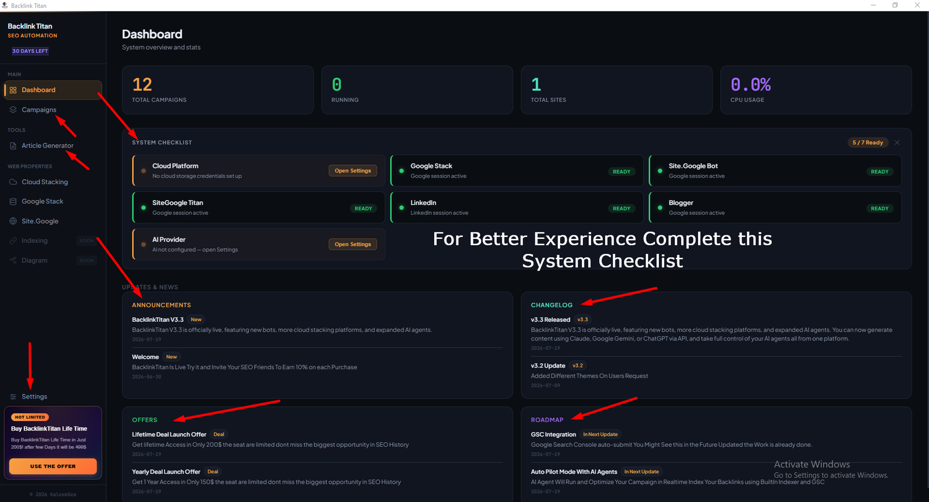This screenshot has height=502, width=929.
Task: Click Blogger green status dot
Action: 660,207
